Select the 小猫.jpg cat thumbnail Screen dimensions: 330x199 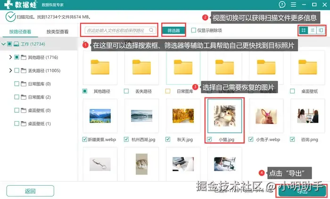pos(224,116)
